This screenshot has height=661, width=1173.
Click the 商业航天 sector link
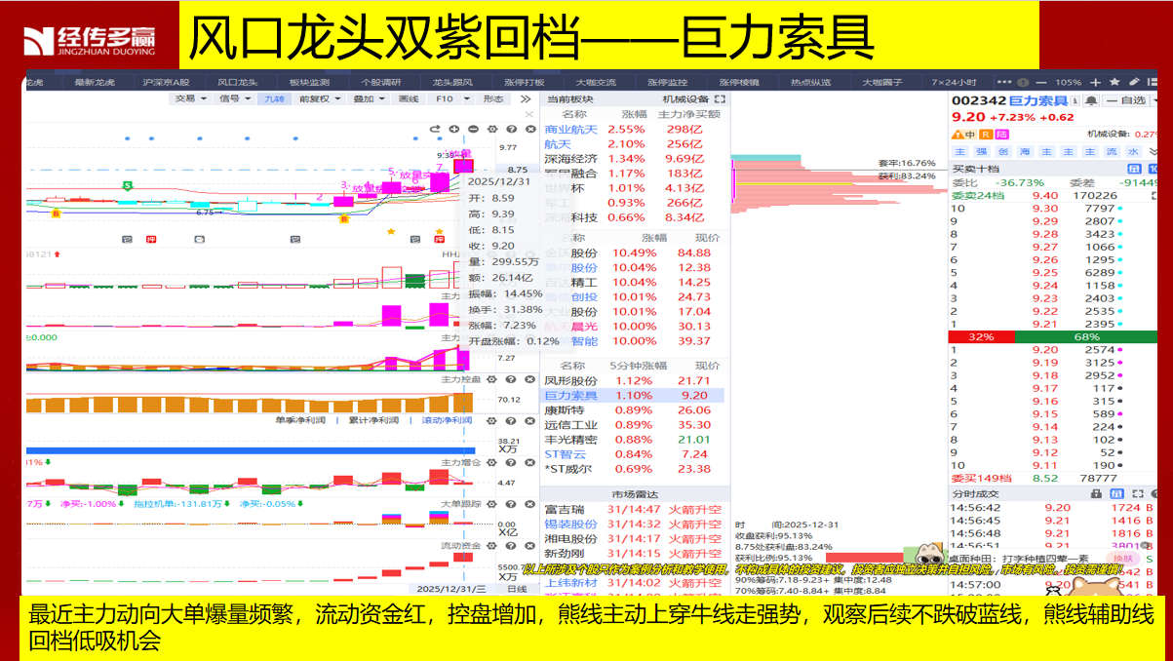point(570,130)
